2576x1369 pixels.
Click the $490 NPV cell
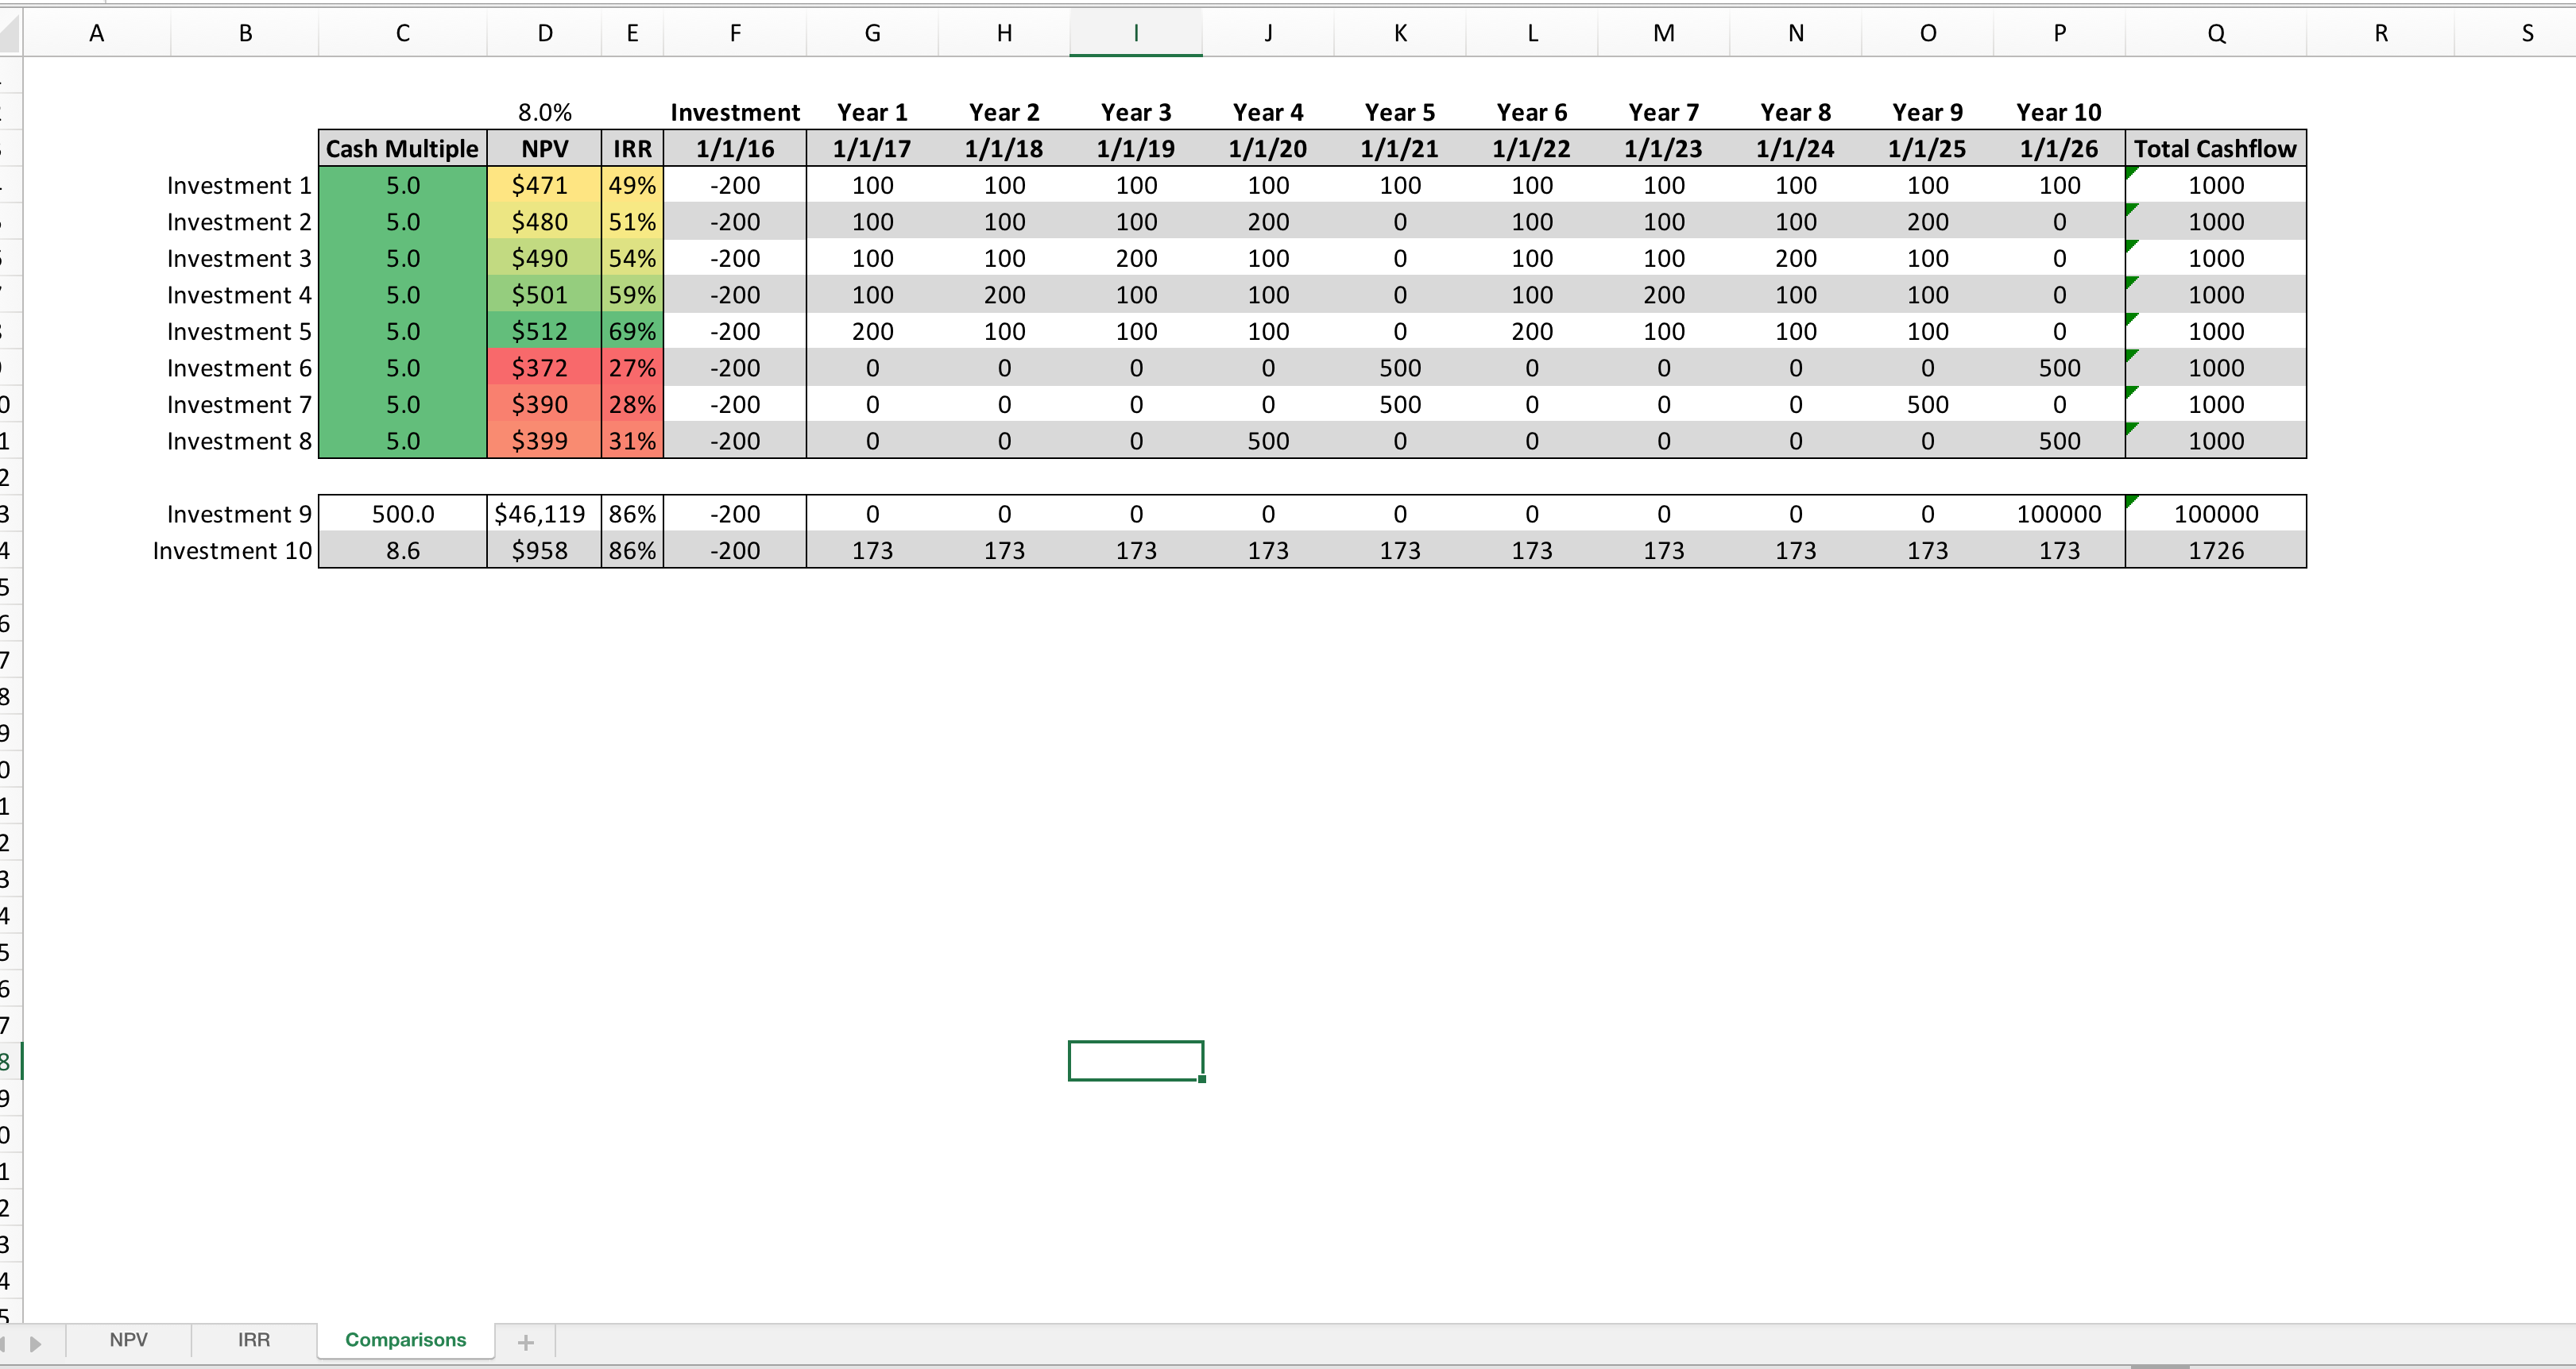click(x=544, y=258)
